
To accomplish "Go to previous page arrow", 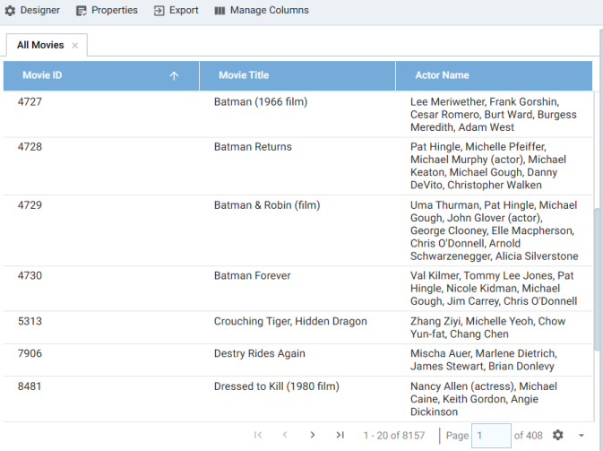I will click(285, 435).
